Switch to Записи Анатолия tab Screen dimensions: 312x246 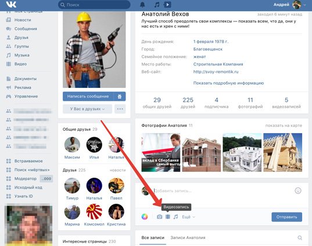pyautogui.click(x=188, y=238)
